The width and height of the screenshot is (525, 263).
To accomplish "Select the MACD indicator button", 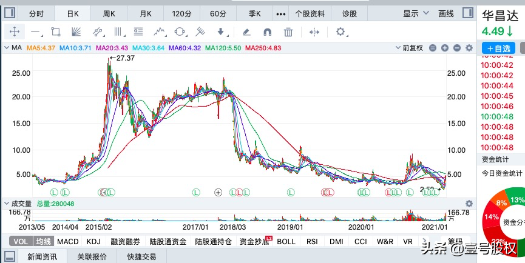I will click(x=68, y=241).
